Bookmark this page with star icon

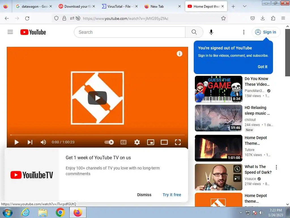pos(223,18)
